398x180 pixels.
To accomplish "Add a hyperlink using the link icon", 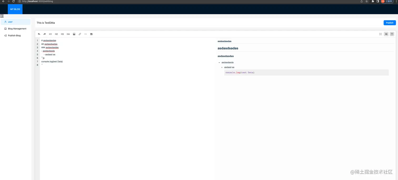I will [x=80, y=34].
